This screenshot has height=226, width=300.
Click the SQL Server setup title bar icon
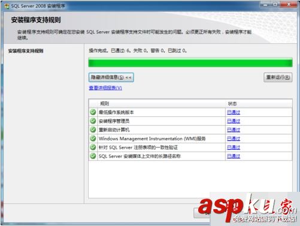[7, 6]
